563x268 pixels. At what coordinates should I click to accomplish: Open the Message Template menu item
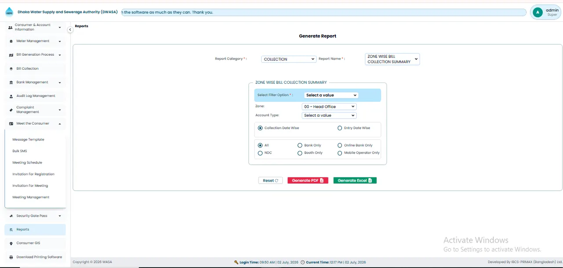[29, 139]
